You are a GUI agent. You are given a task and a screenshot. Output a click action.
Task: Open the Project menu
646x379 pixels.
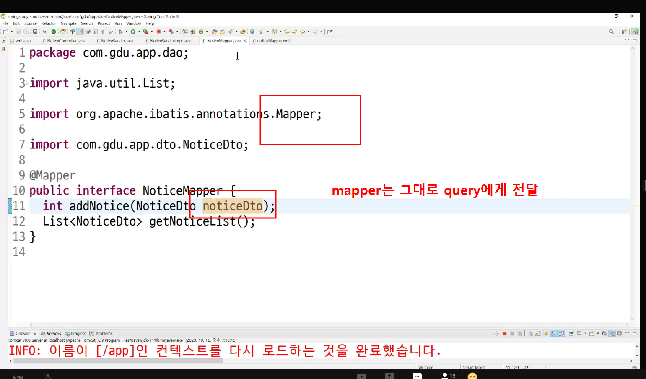pyautogui.click(x=104, y=23)
